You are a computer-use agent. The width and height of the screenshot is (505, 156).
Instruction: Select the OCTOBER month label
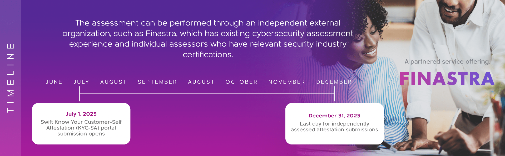[241, 82]
